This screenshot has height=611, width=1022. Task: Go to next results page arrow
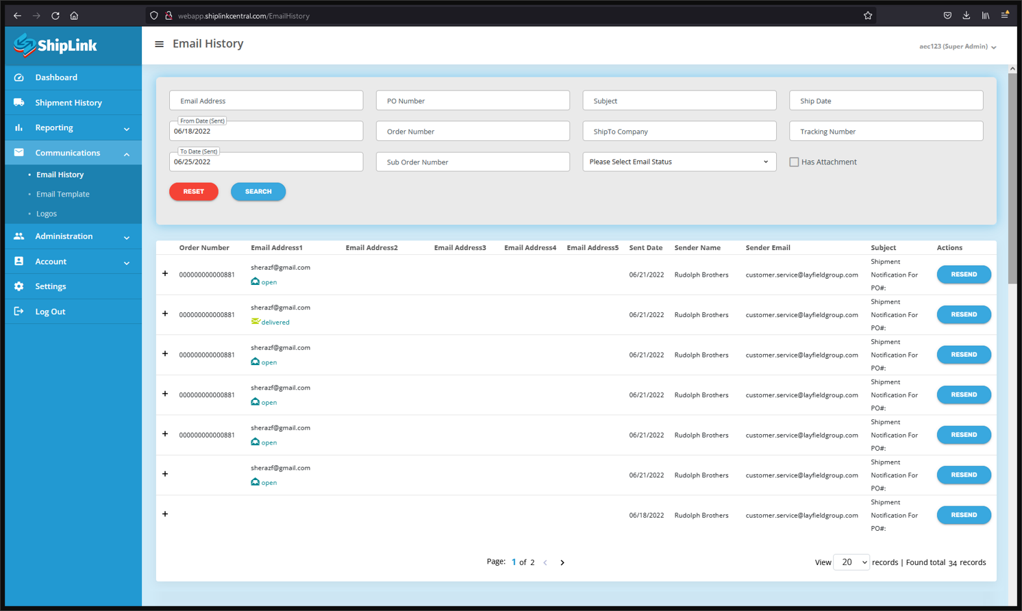562,562
